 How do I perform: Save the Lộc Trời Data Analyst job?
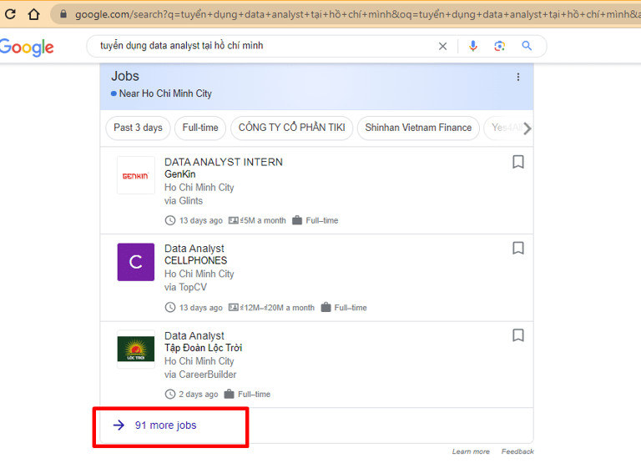(x=518, y=335)
